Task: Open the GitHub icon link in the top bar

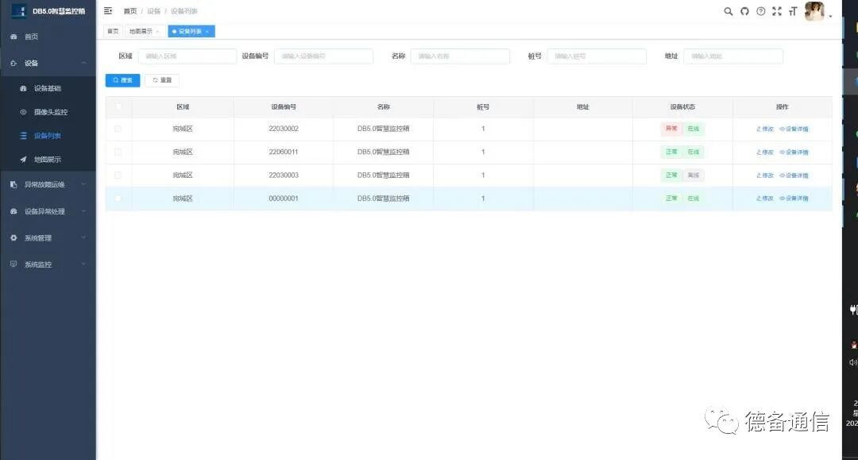Action: 744,11
